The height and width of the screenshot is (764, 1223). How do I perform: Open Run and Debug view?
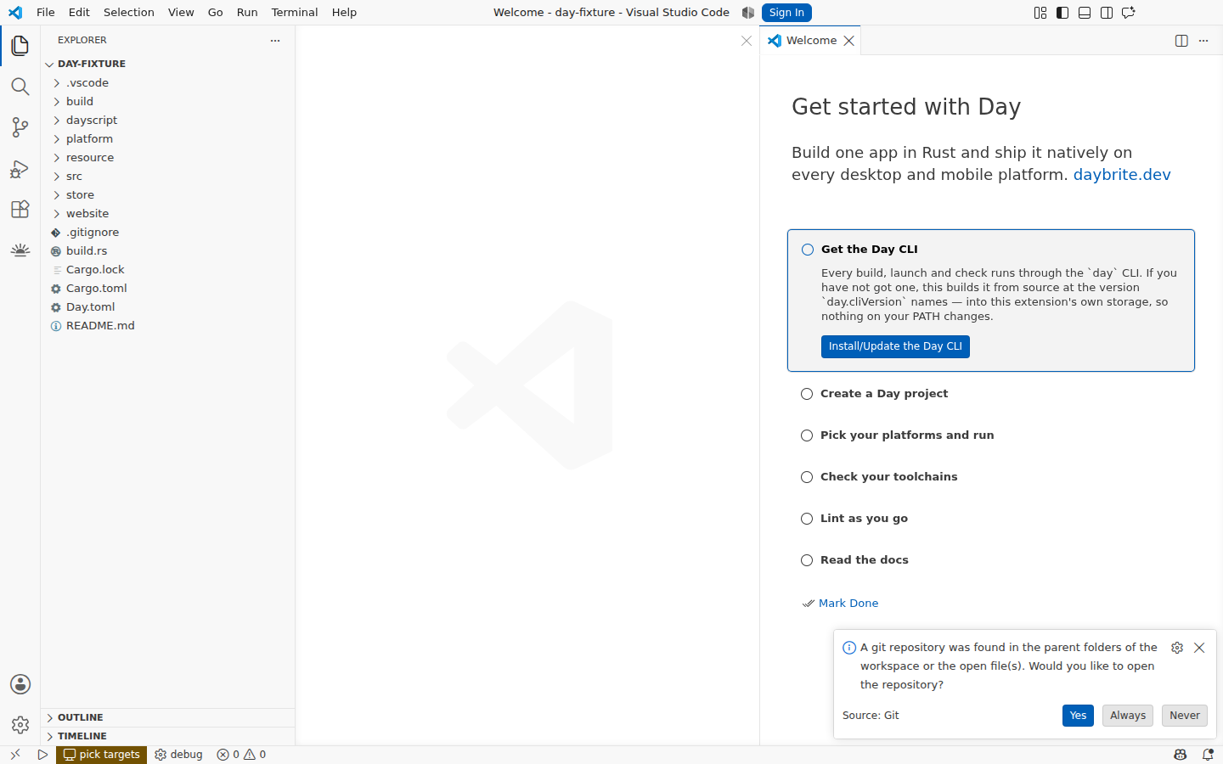20,168
